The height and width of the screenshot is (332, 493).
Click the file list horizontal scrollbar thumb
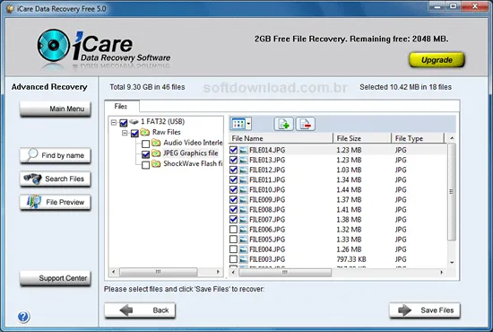[x=285, y=272]
